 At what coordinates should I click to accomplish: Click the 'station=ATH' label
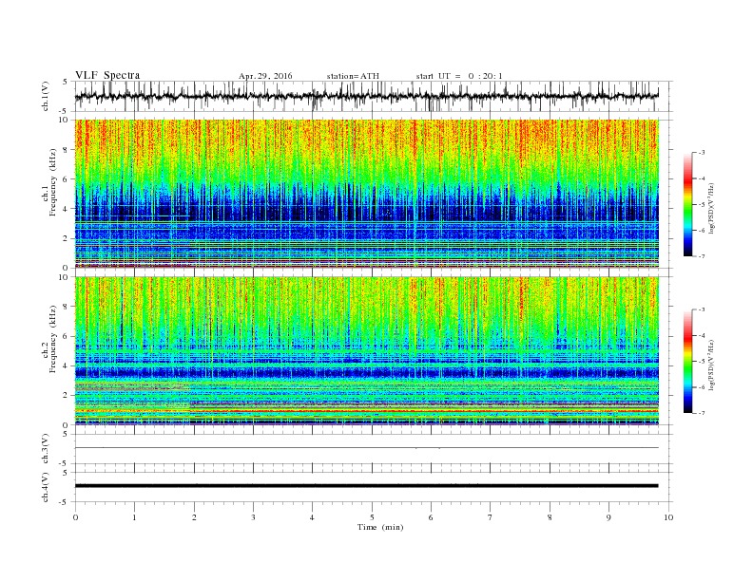(x=353, y=76)
